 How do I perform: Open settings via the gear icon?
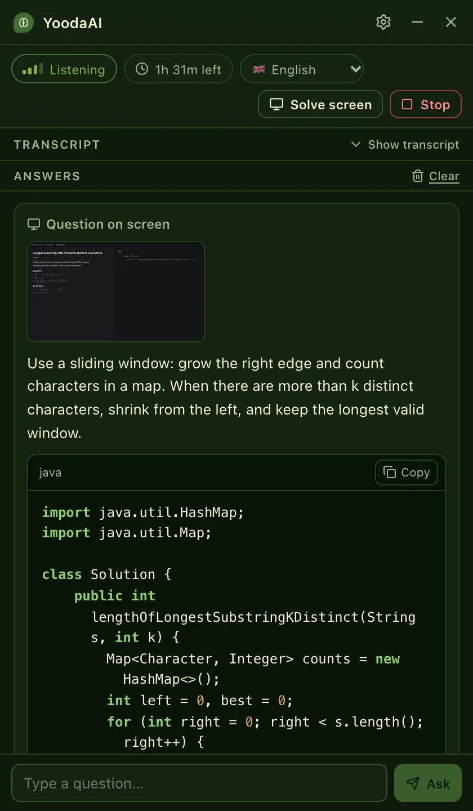tap(383, 22)
